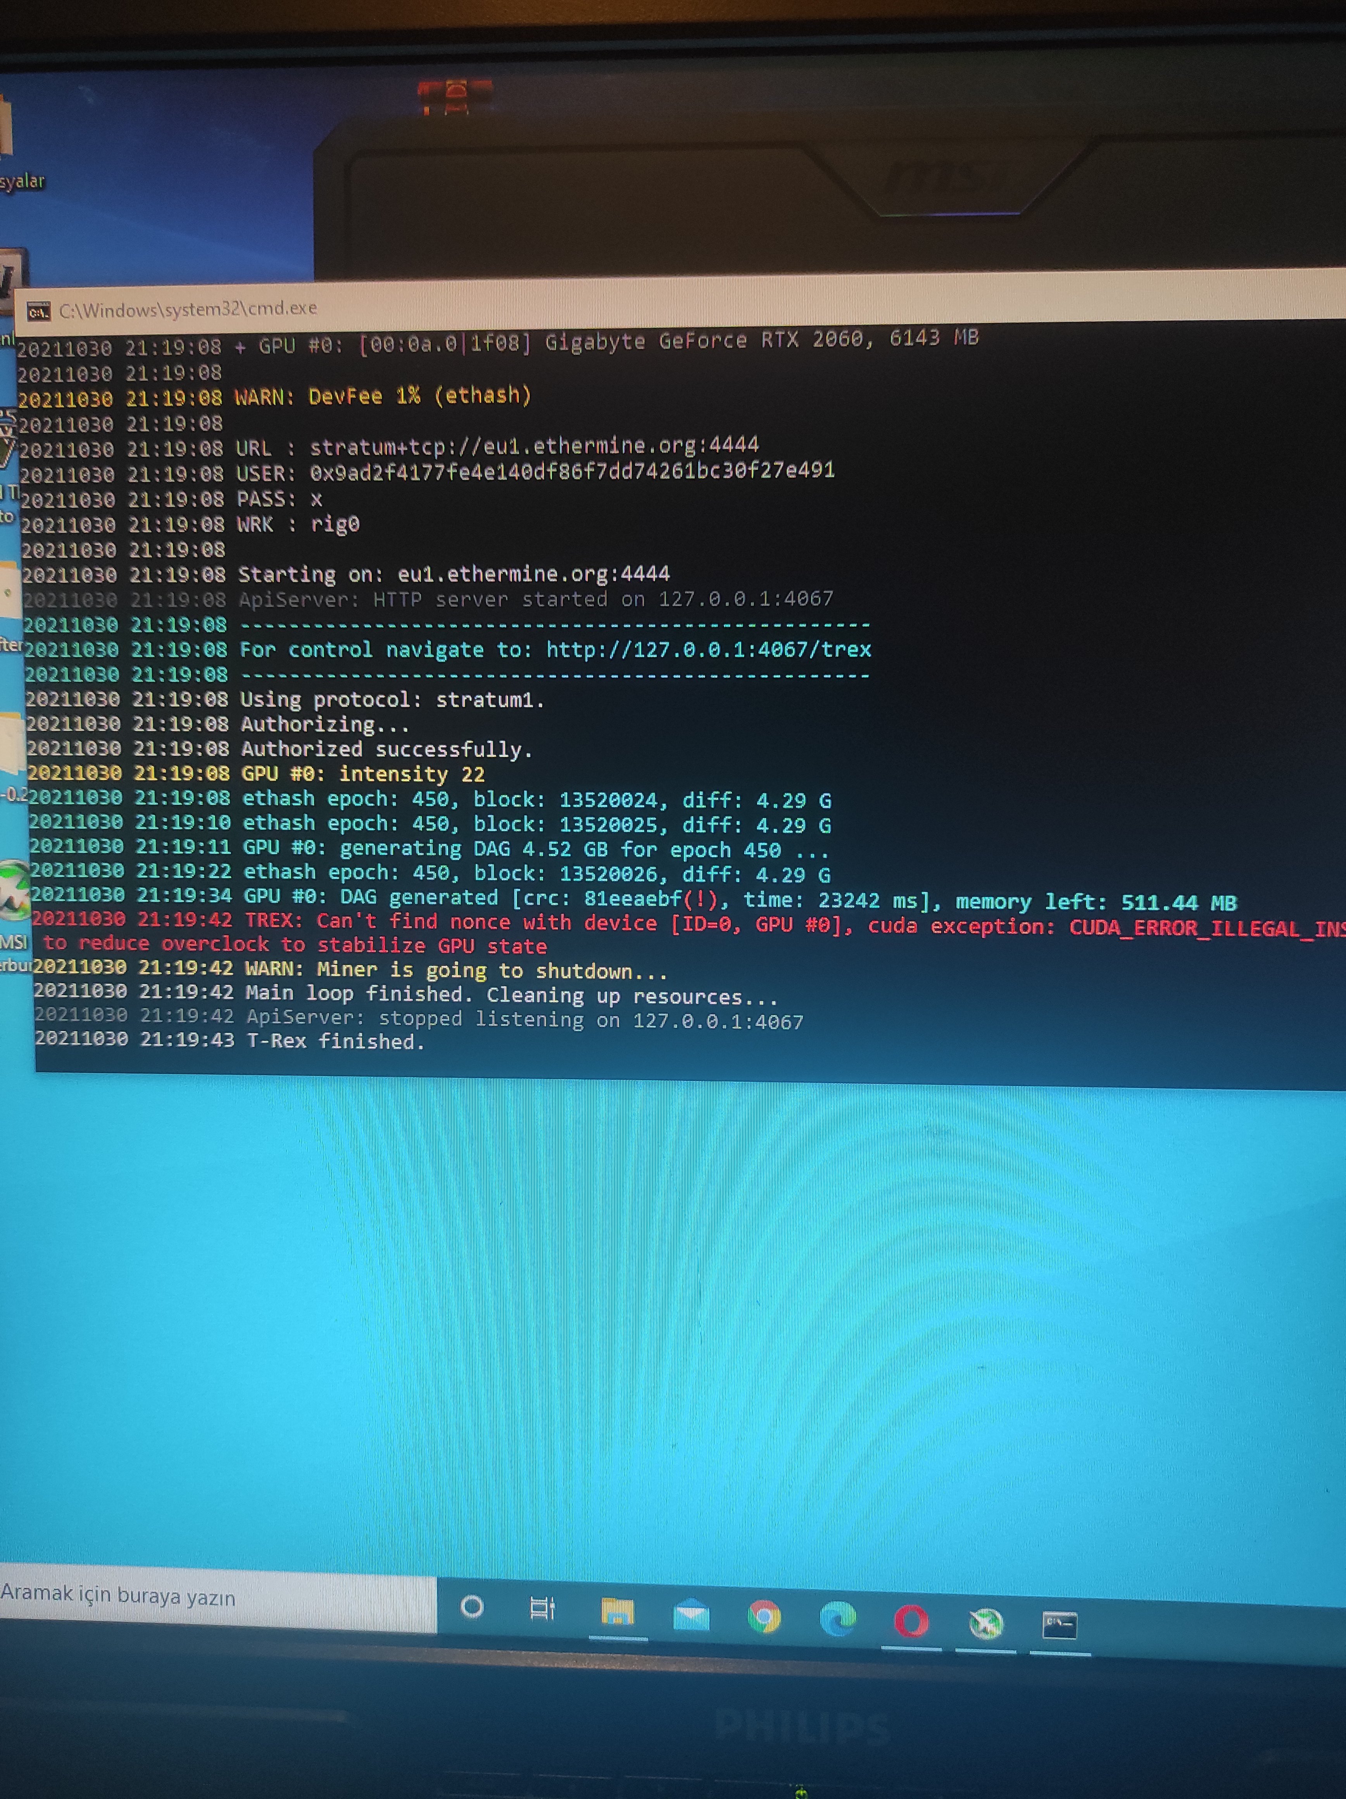Open the Mail app on taskbar

691,1615
